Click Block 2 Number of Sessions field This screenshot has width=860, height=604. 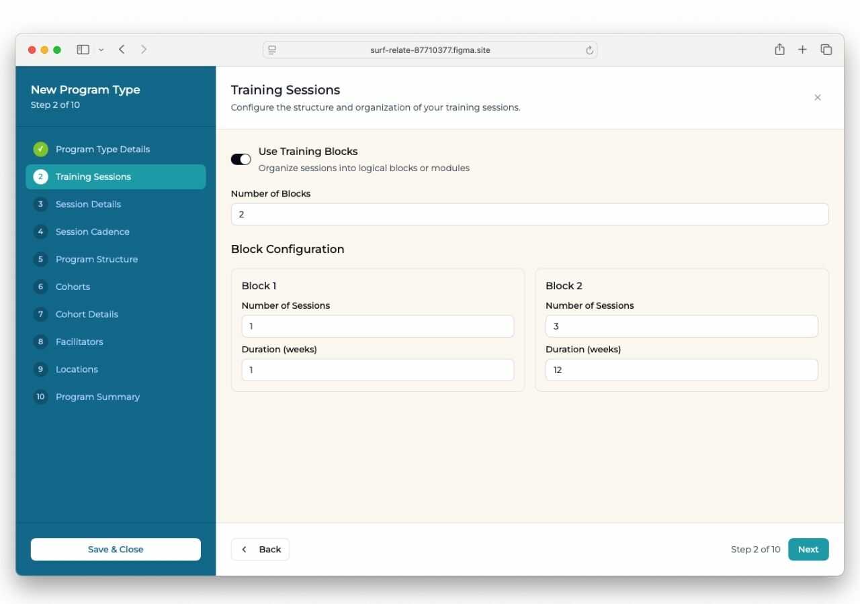coord(681,326)
